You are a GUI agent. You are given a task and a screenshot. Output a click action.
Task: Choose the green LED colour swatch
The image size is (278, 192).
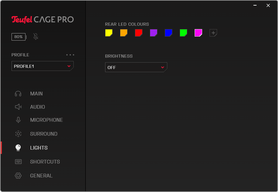point(183,33)
